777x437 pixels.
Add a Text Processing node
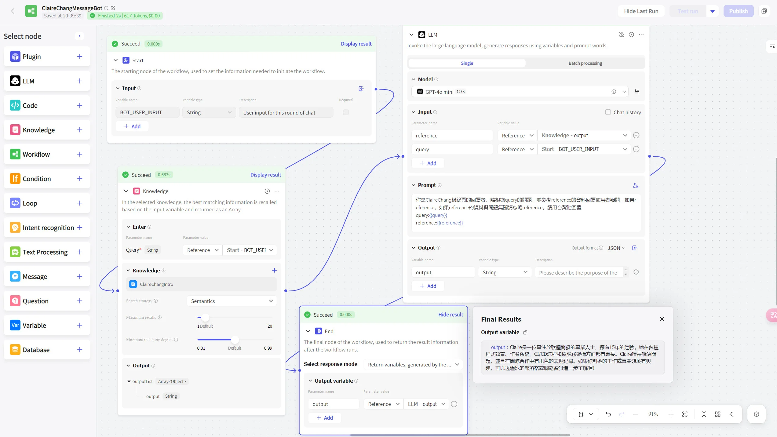coord(80,252)
